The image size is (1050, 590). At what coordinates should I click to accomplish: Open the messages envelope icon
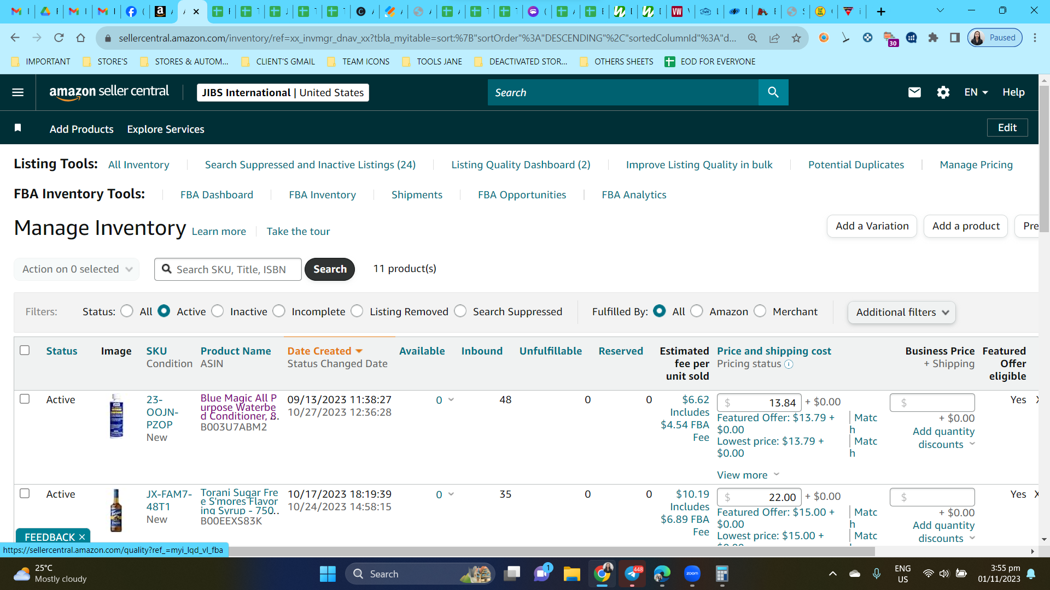[914, 92]
